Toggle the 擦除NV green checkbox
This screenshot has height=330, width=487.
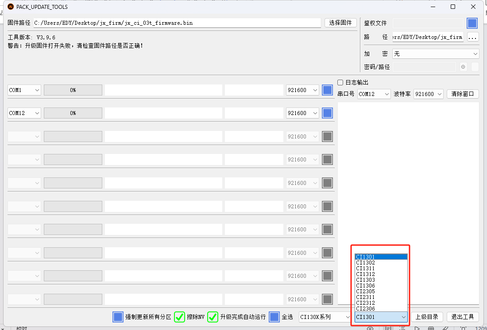coord(179,317)
